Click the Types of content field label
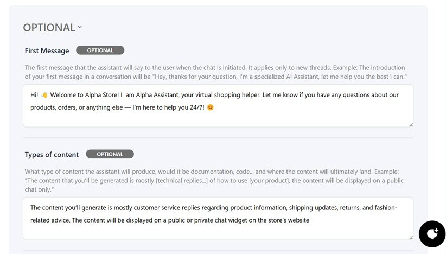Screen dimensions: 446x254 pyautogui.click(x=52, y=155)
